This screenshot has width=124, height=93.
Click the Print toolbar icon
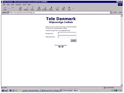coord(63,9)
